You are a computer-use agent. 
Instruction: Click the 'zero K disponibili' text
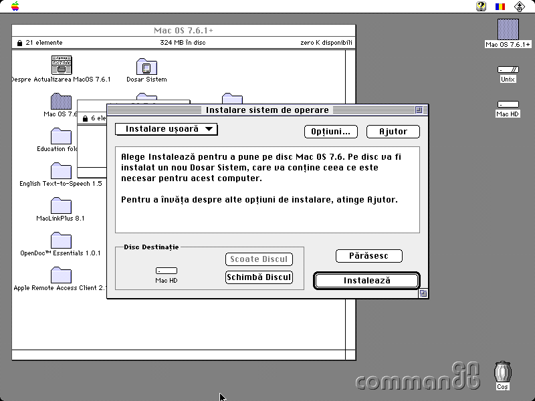(x=326, y=43)
